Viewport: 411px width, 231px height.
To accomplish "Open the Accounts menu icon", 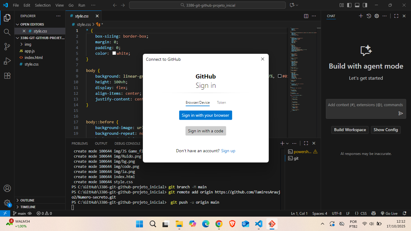I will pos(7,188).
